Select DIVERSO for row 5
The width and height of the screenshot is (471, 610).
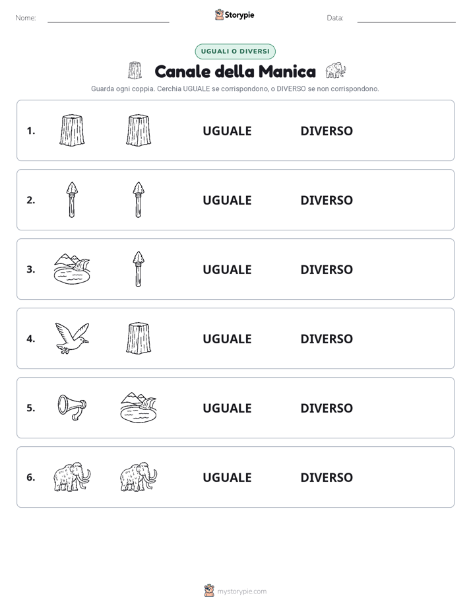pyautogui.click(x=327, y=408)
